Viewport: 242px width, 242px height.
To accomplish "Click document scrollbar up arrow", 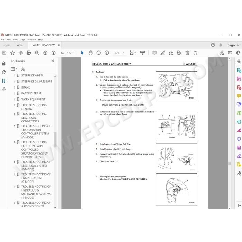I will pyautogui.click(x=230, y=59).
